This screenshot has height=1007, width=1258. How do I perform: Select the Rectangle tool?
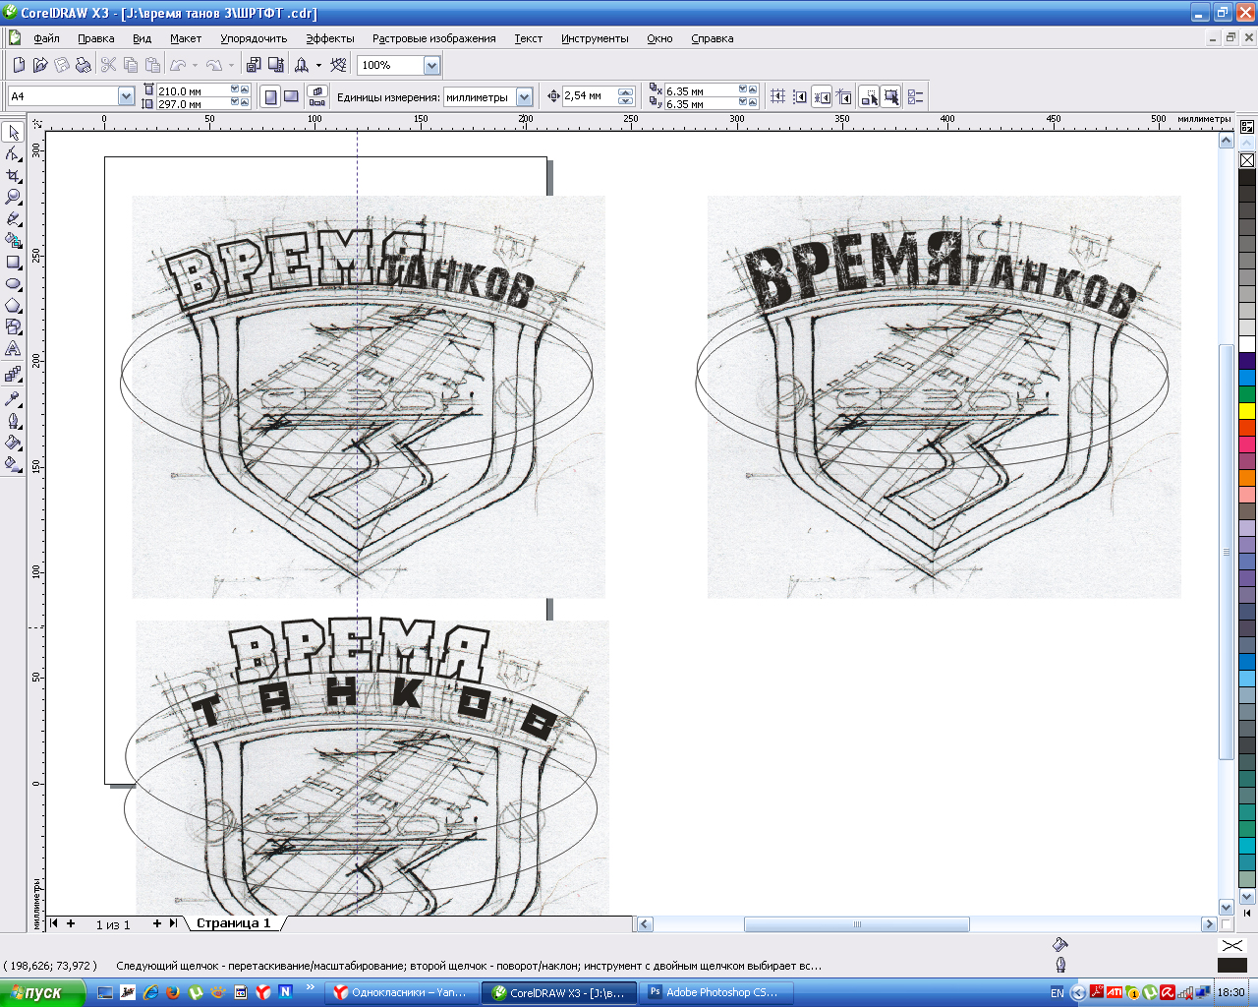pos(13,263)
